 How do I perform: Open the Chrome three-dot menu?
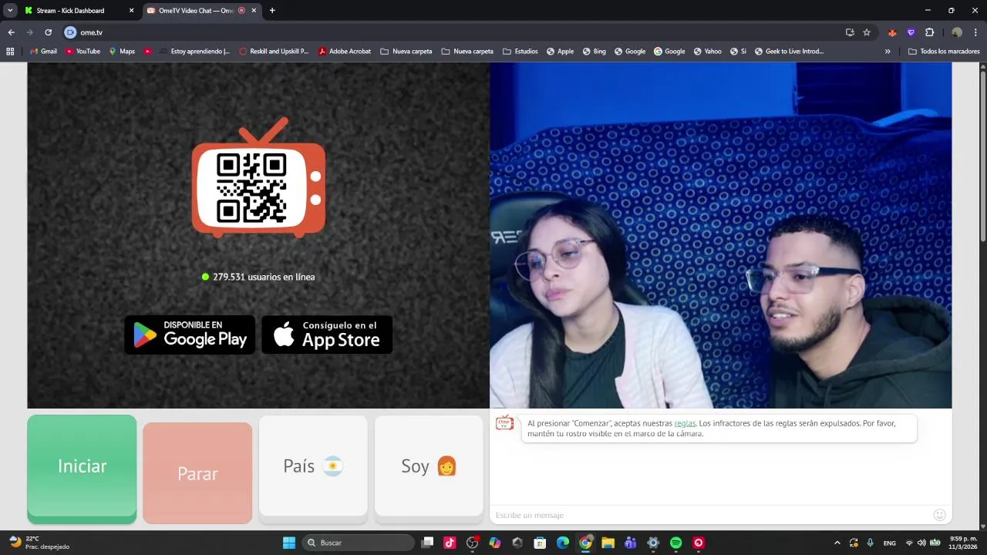tap(975, 32)
